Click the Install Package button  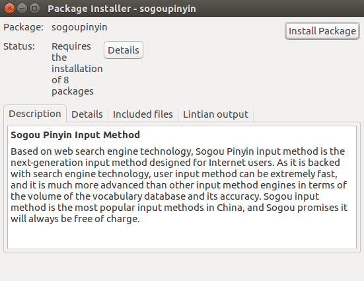(x=322, y=31)
